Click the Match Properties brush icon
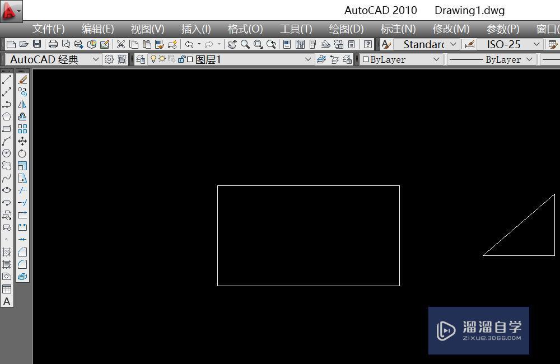 click(159, 44)
